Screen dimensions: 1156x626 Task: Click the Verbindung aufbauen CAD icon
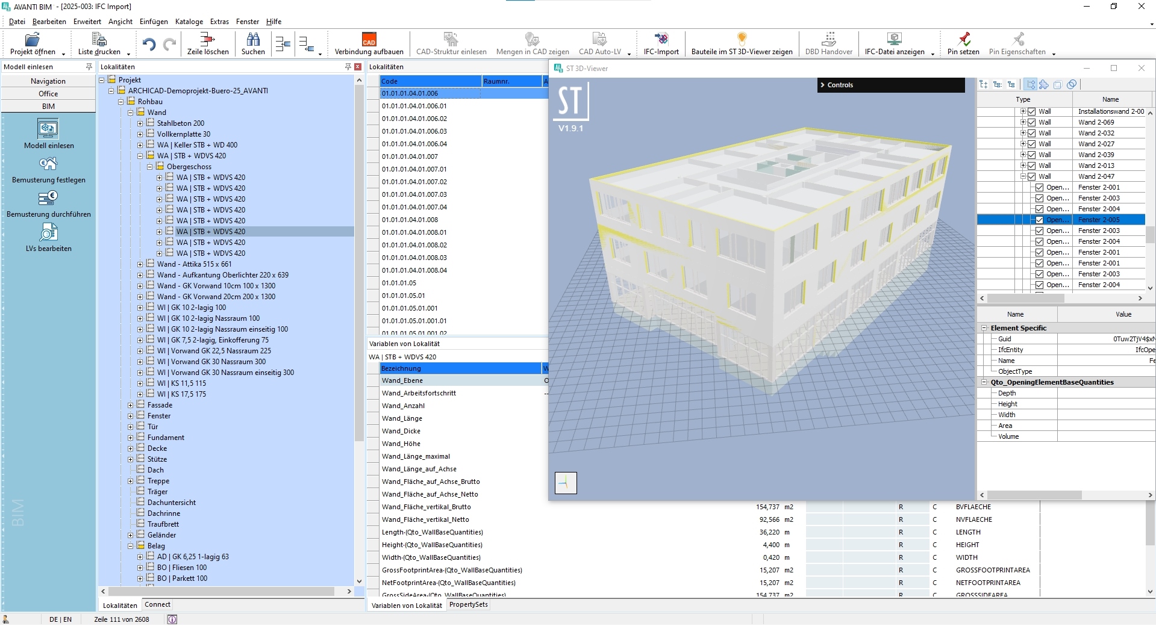(369, 40)
